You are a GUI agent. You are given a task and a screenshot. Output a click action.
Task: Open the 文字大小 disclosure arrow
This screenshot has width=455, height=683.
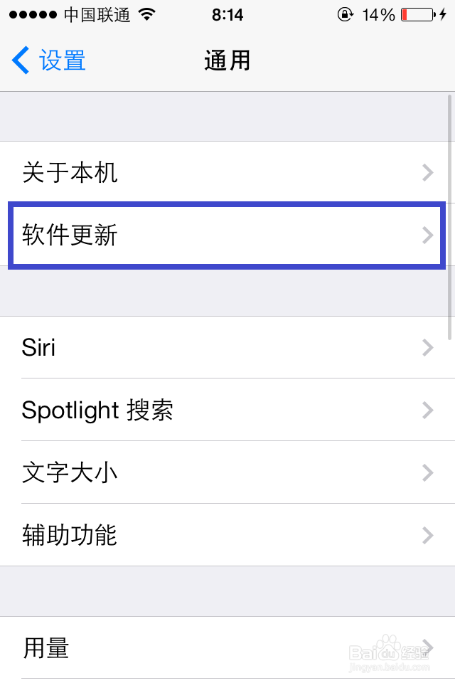[x=427, y=473]
